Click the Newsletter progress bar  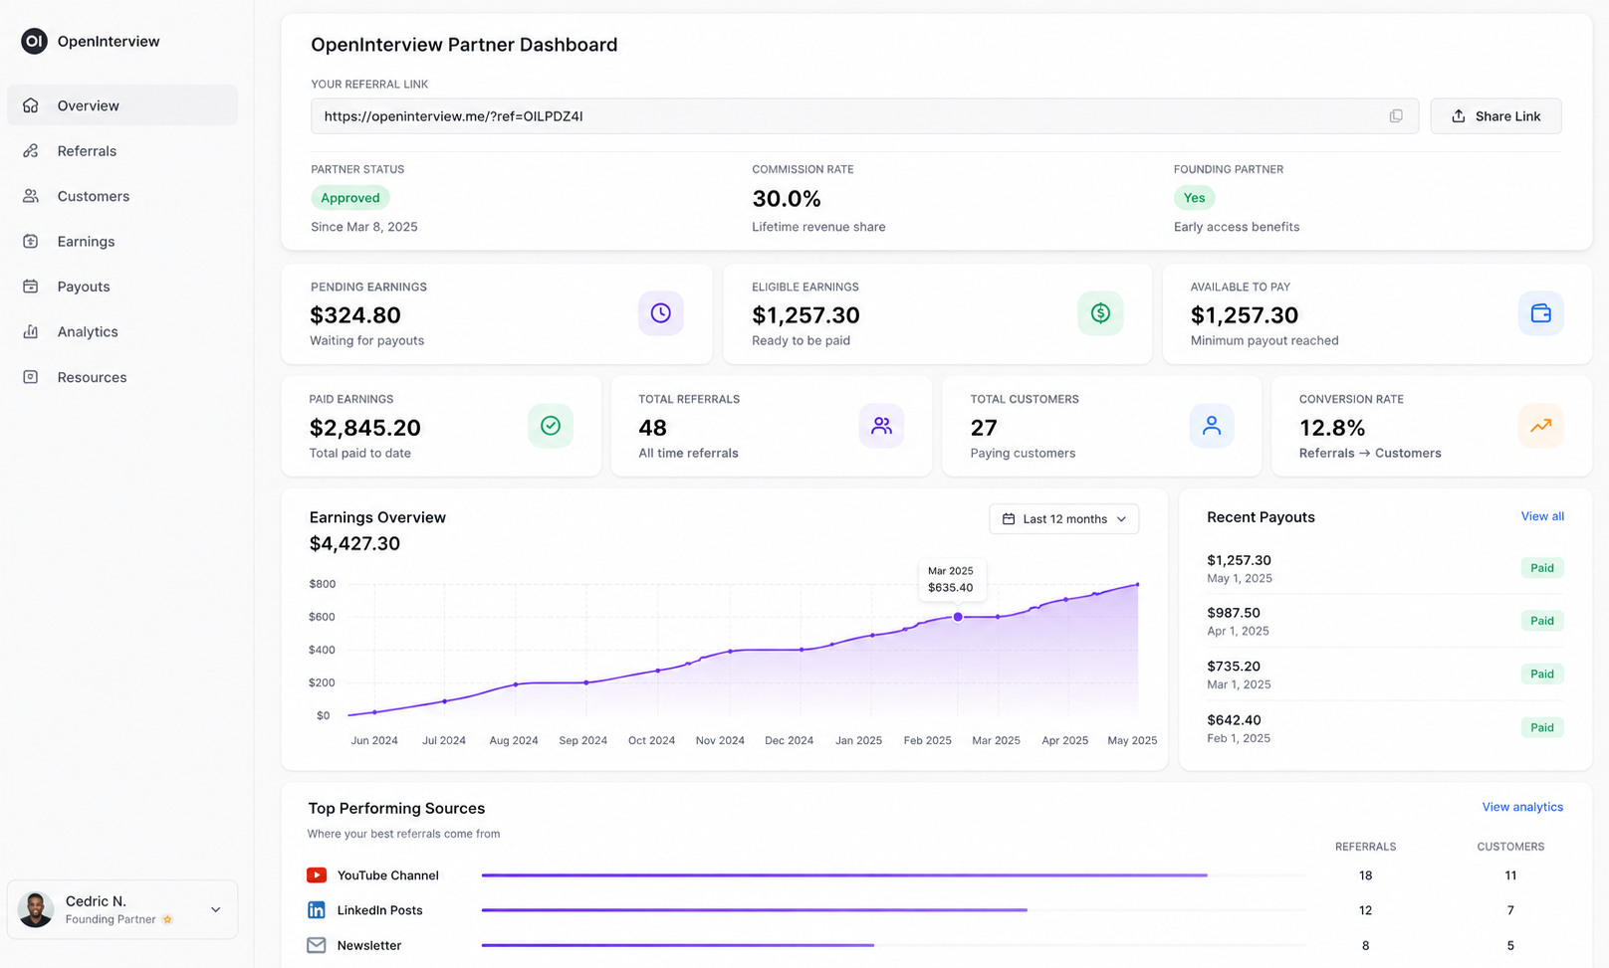click(x=893, y=945)
